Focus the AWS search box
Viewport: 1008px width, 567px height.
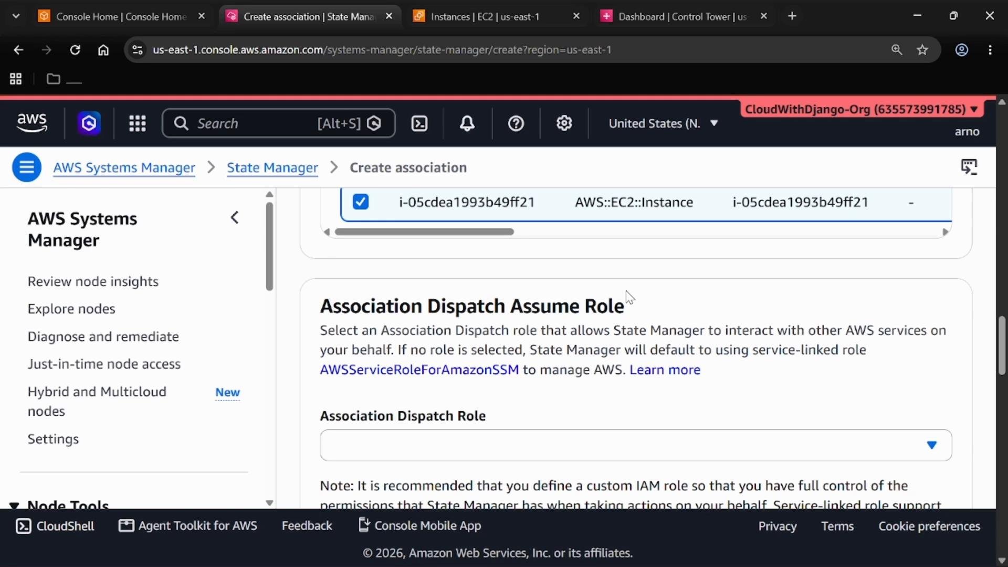tap(279, 123)
